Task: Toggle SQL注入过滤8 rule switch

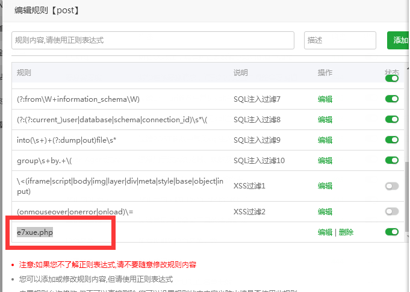Action: pyautogui.click(x=392, y=119)
